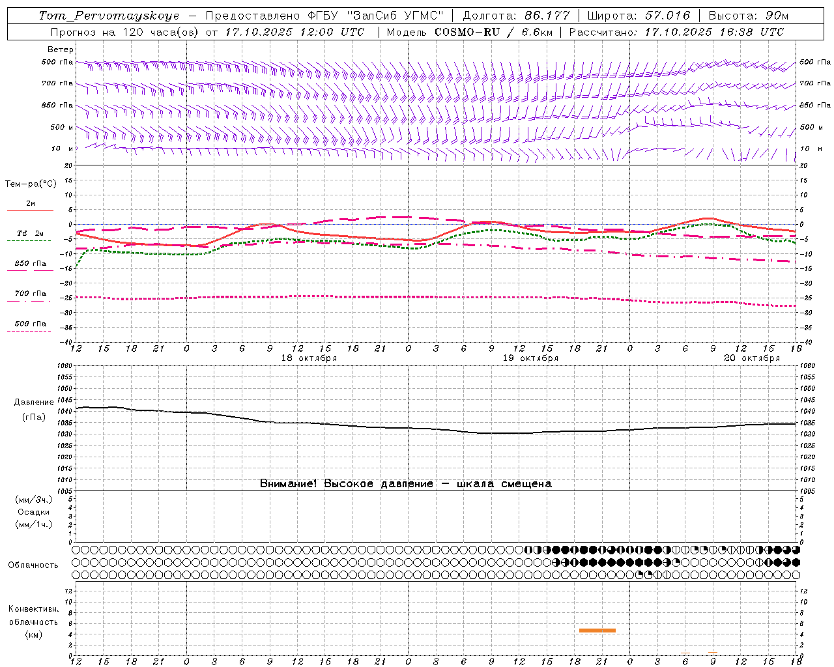Click the 2м temperature legend entry
This screenshot has height=667, width=834.
pos(30,203)
